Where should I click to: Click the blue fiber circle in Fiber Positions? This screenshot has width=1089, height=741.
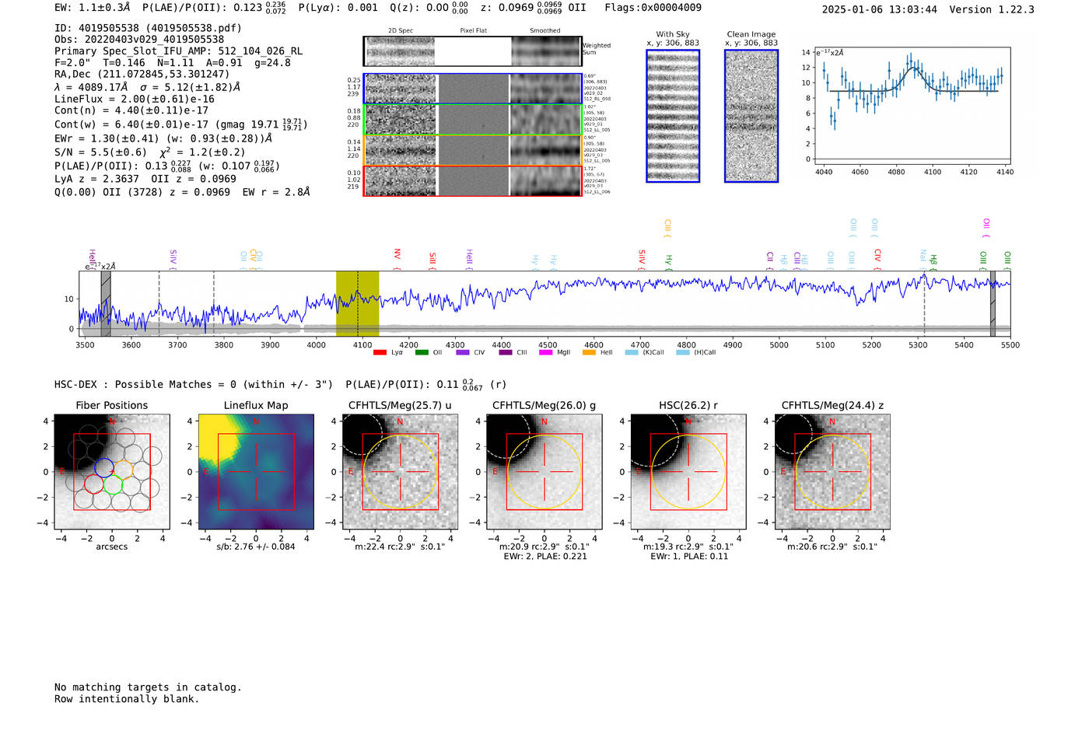coord(104,467)
